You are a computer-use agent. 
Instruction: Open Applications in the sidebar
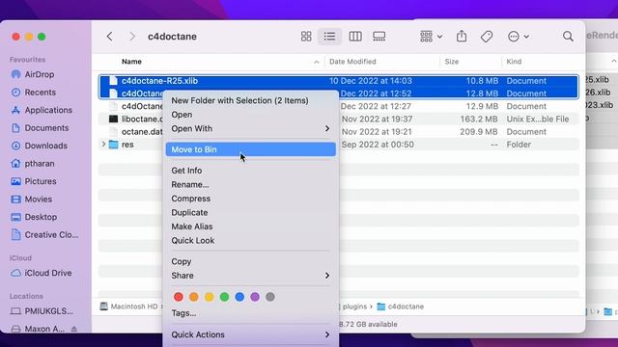(x=48, y=110)
